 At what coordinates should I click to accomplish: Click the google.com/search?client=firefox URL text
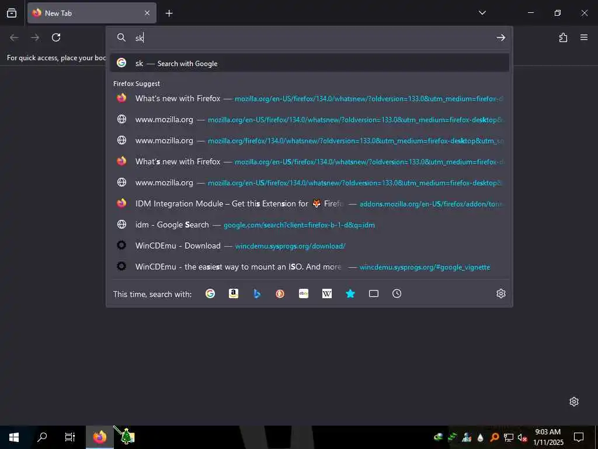299,225
